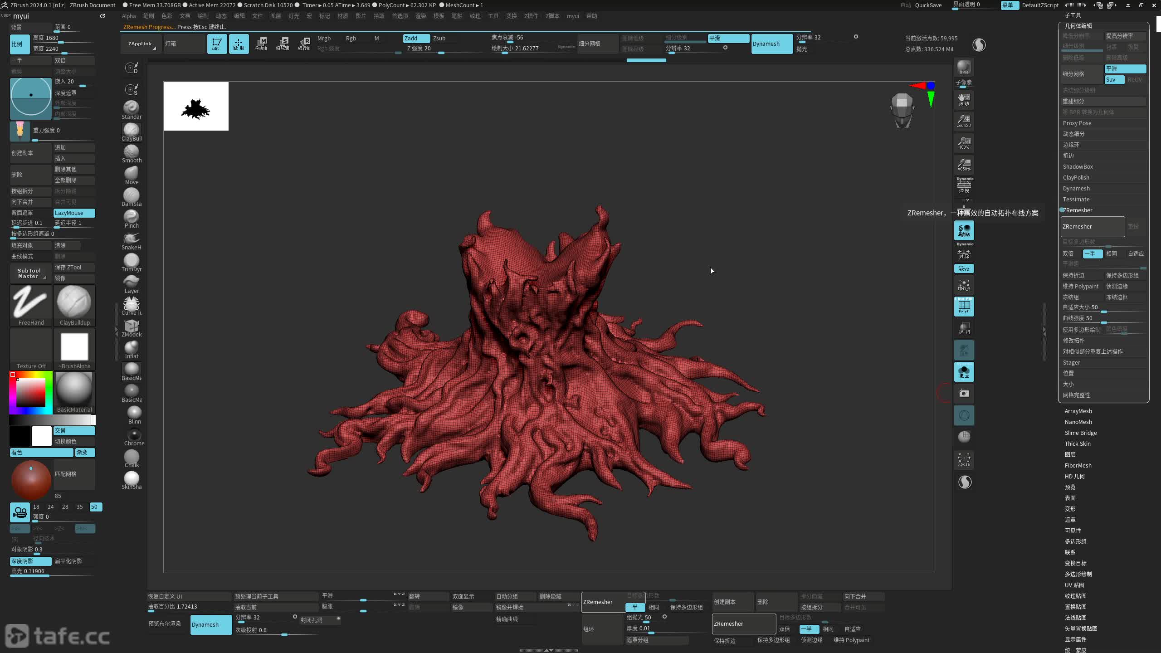Toggle the XYZ rotation mode button
Screen dimensions: 1161x653
point(964,268)
